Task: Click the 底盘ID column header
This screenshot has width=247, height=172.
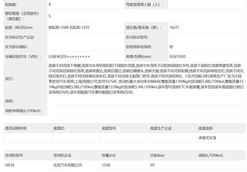Action: (x=59, y=128)
